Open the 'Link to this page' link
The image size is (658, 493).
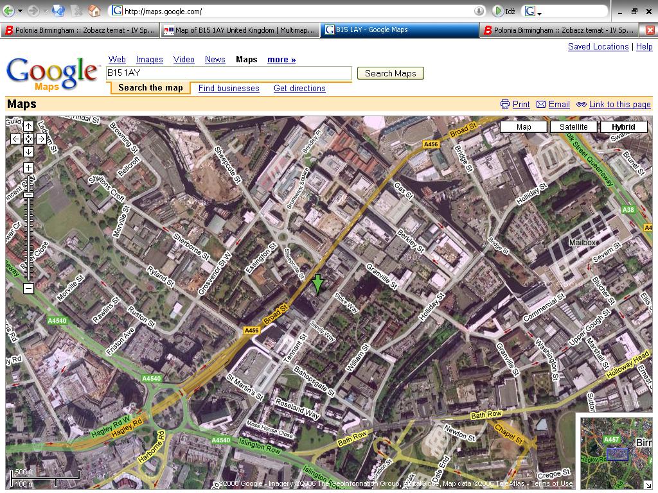(619, 105)
